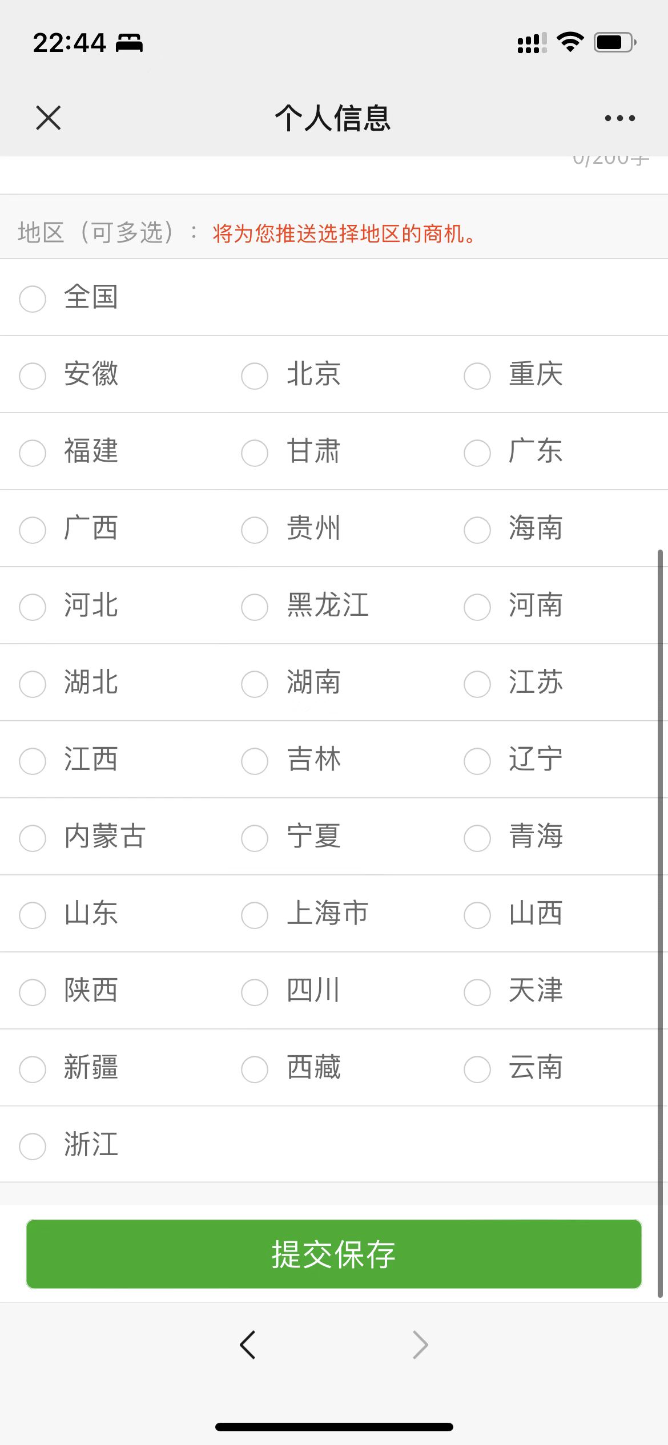Tap the forward arrow in bottom navigation
668x1445 pixels.
click(x=420, y=1345)
